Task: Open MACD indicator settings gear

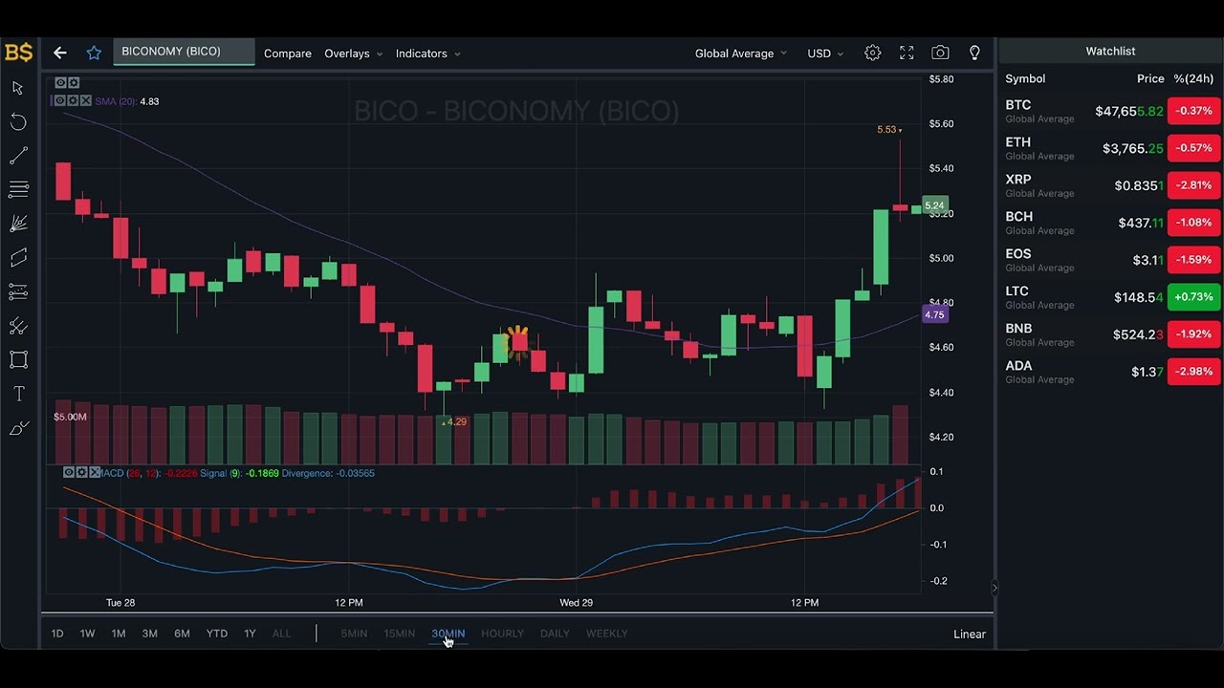Action: [81, 472]
